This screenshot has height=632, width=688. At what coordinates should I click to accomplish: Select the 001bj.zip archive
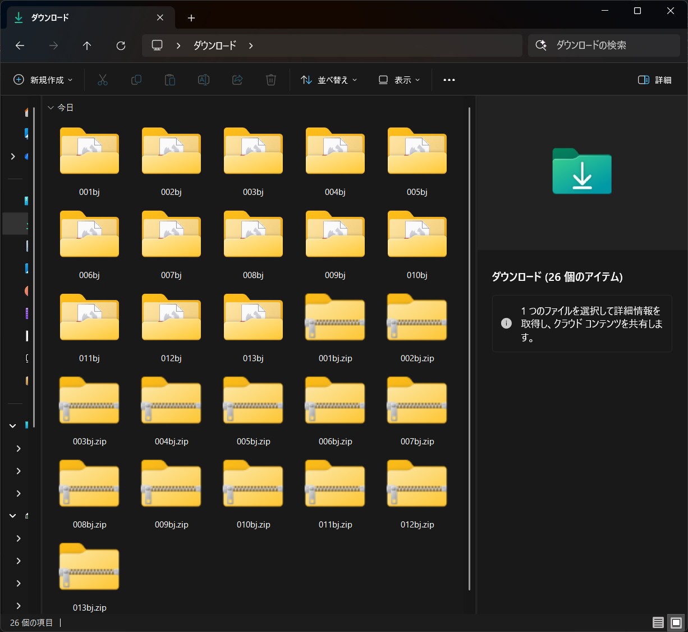click(x=335, y=328)
